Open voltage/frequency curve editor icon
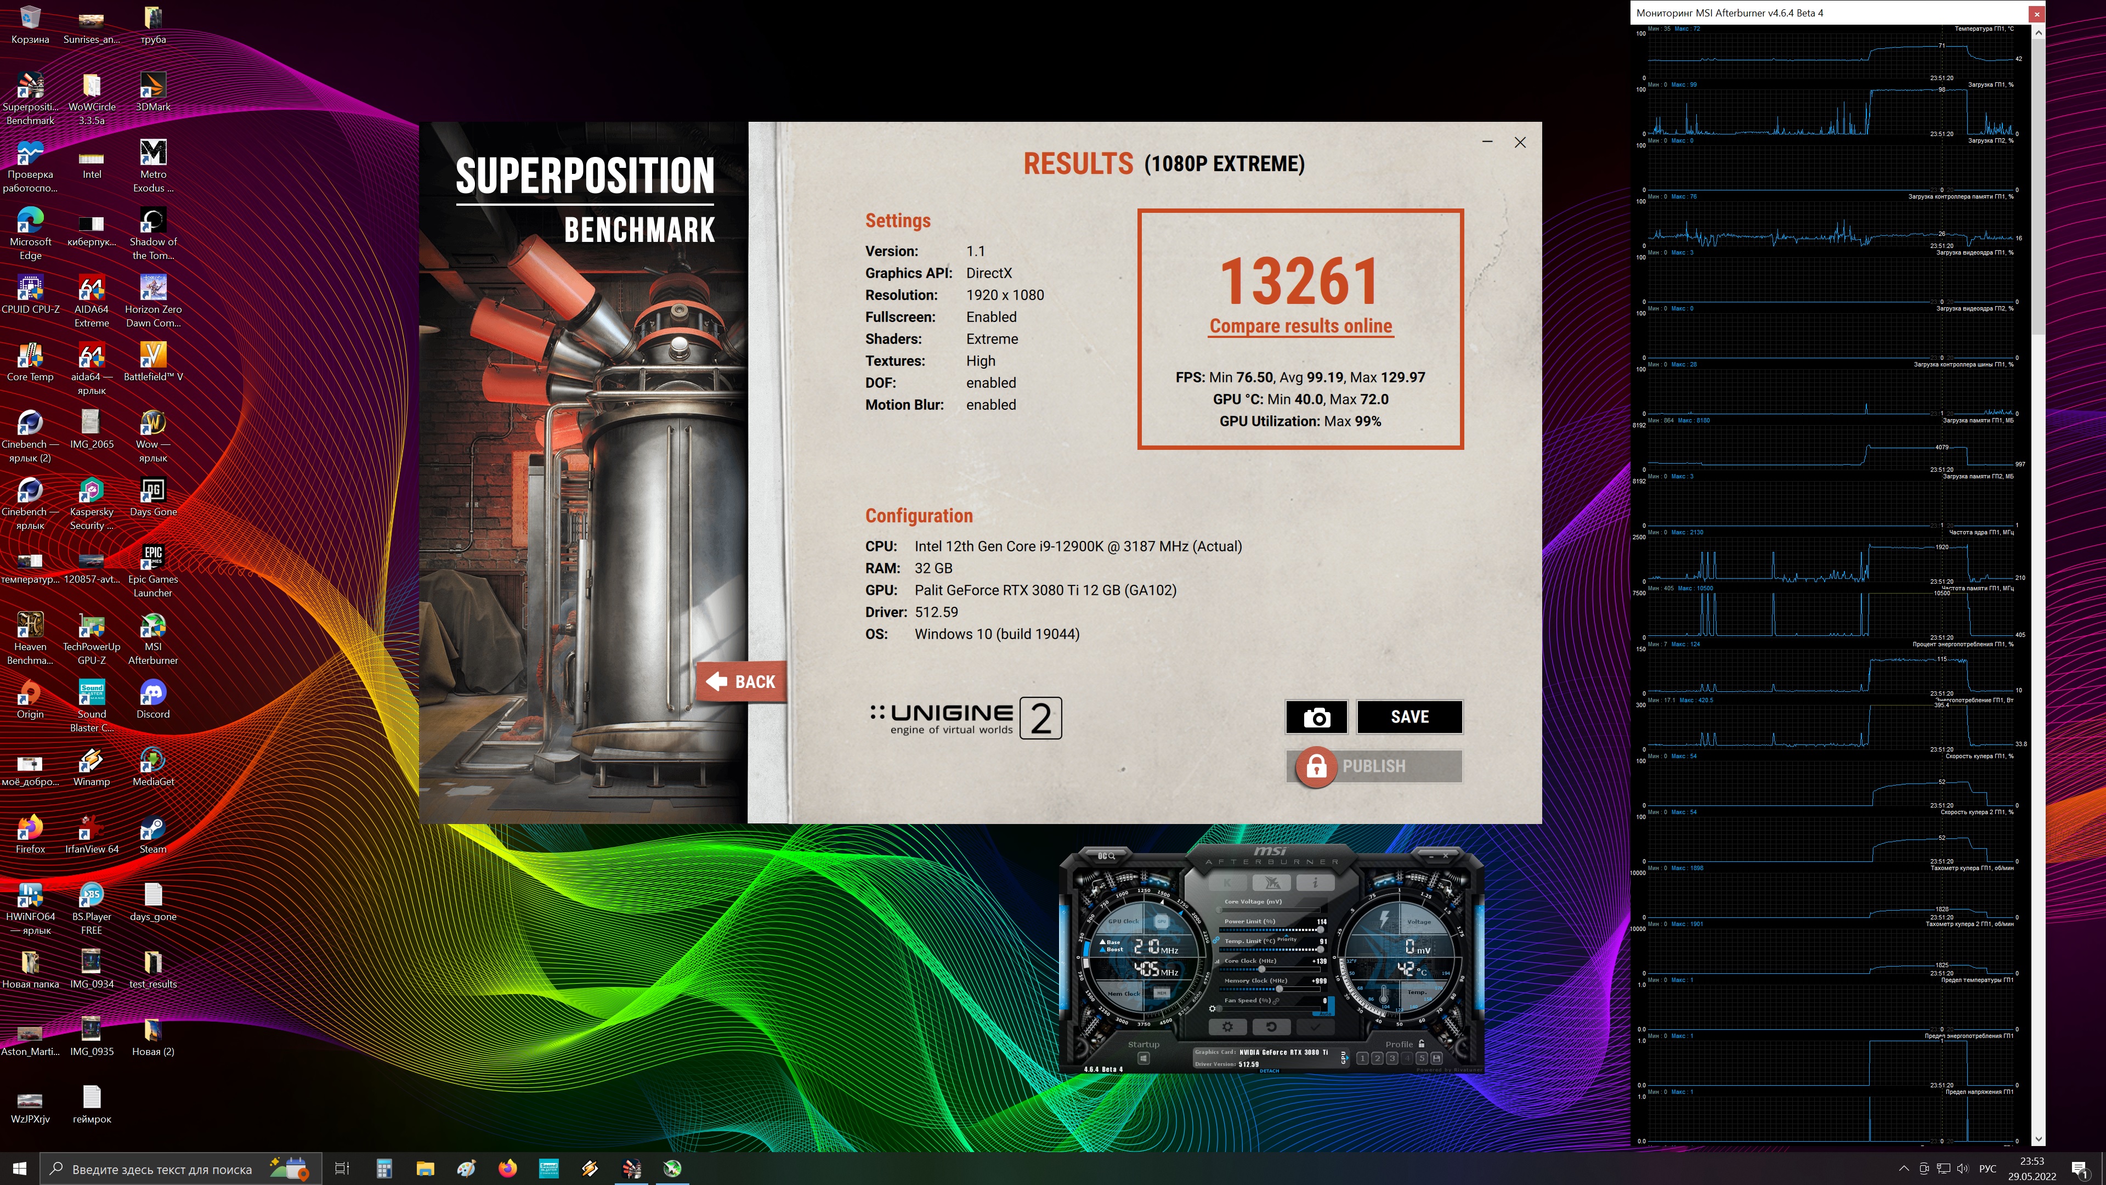The width and height of the screenshot is (2106, 1185). coord(1218,962)
